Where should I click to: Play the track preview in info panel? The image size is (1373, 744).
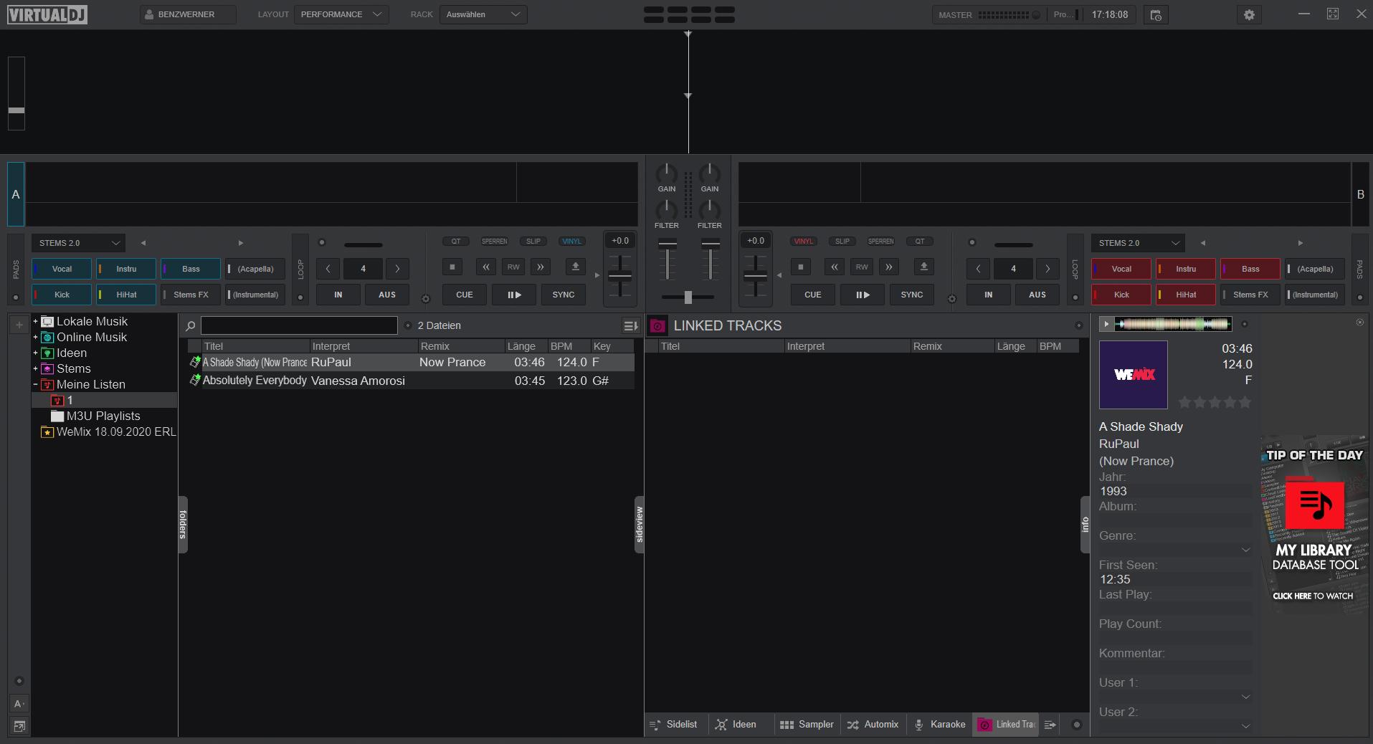[x=1106, y=325]
